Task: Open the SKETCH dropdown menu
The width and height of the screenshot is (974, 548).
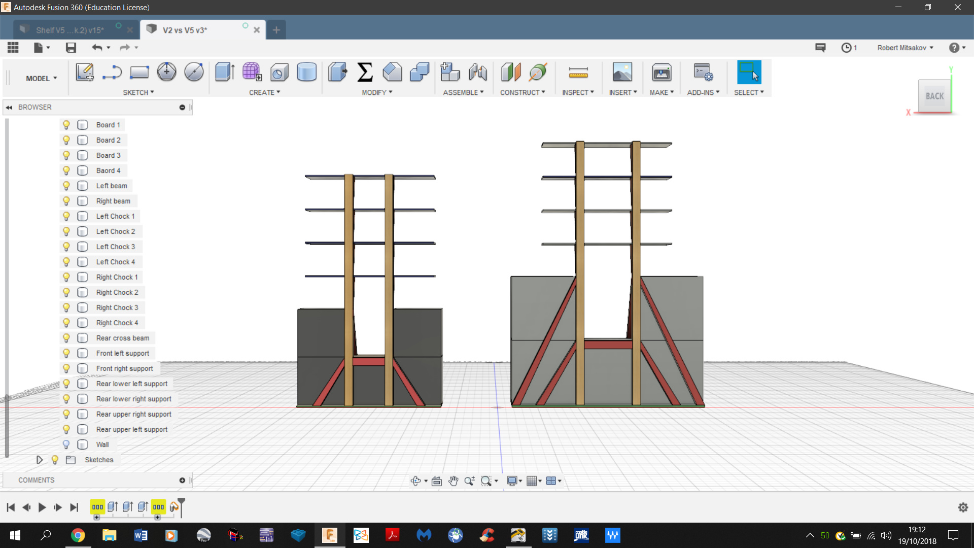Action: click(x=138, y=92)
